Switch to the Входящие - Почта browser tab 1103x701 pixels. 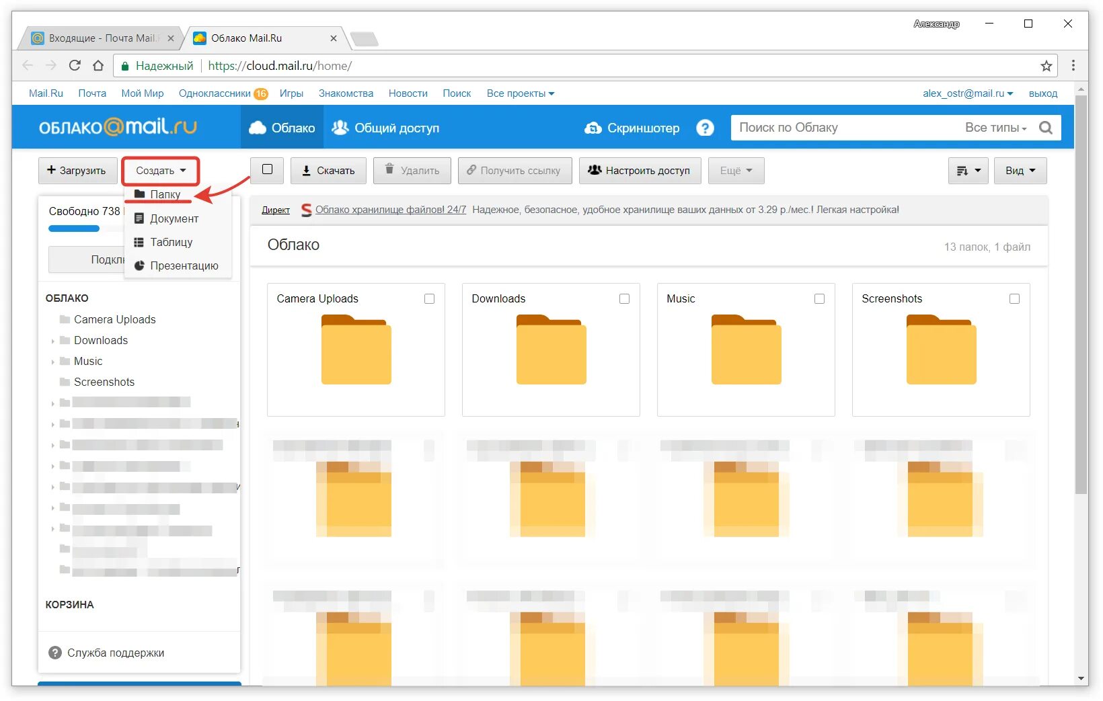tap(102, 38)
